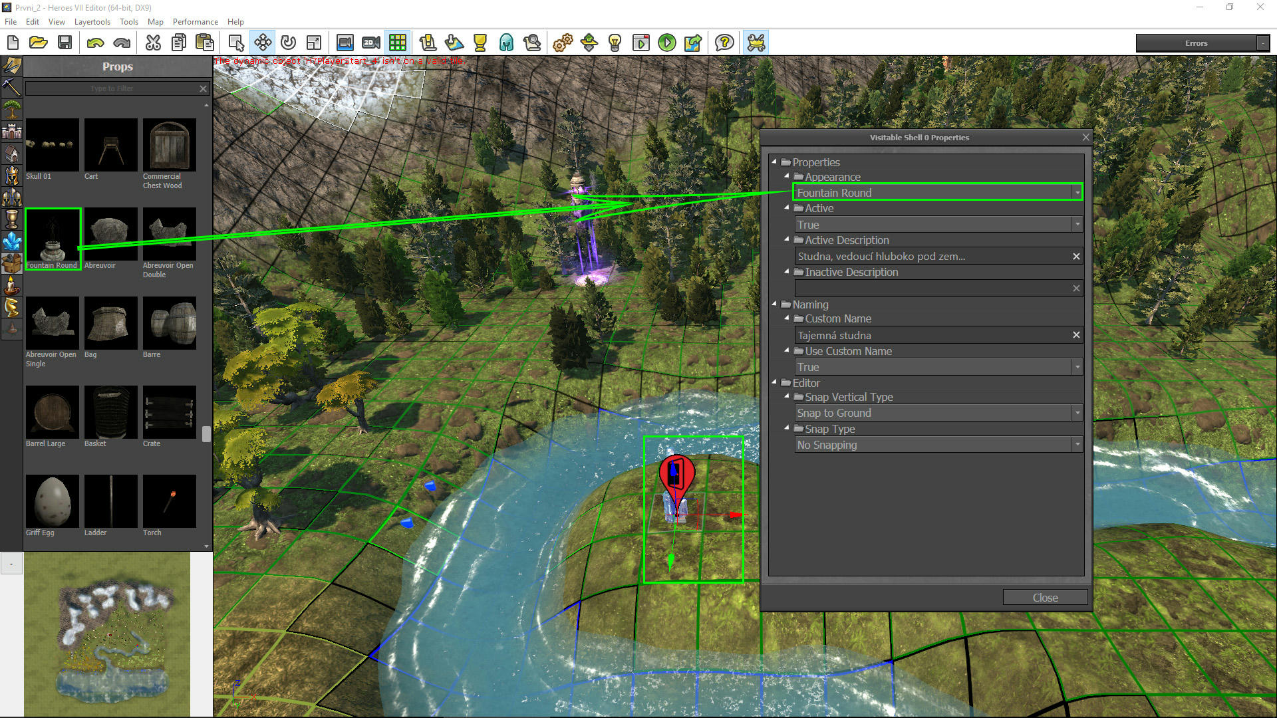Click the Type to Filter input
This screenshot has width=1277, height=718.
click(x=111, y=88)
